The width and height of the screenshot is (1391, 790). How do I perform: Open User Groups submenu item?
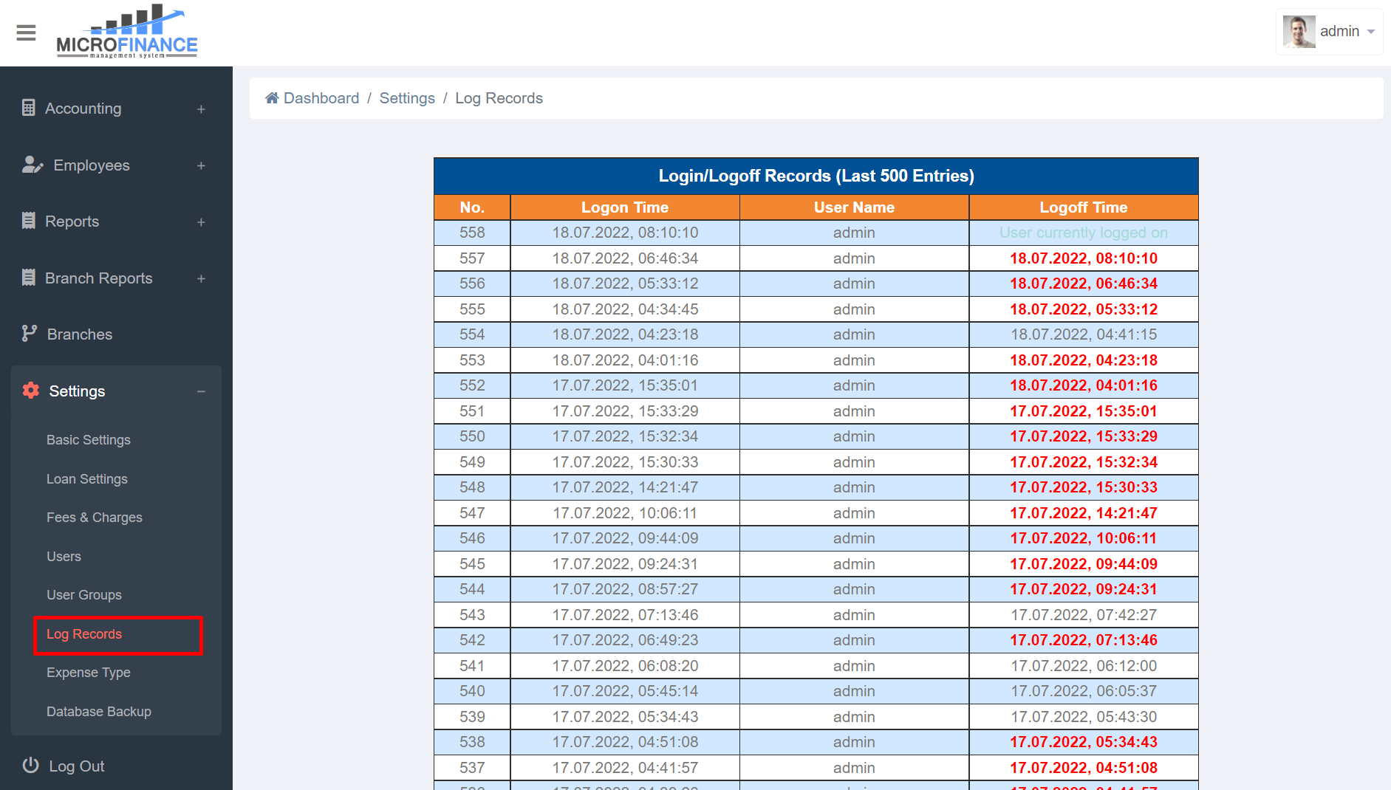pos(84,595)
